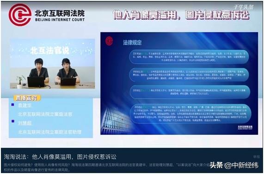Image resolution: width=264 pixels, height=174 pixels.
Task: Click the 千牛头条 watermark at top right
Action: click(244, 7)
